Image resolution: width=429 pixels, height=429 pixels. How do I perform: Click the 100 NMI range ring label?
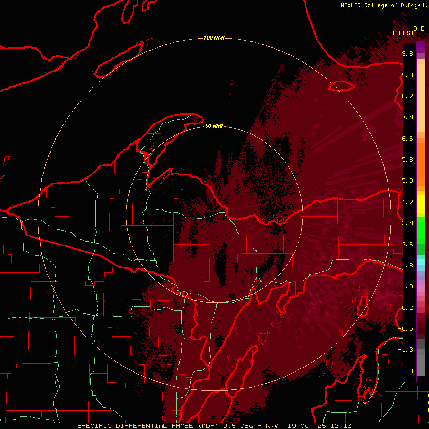point(214,38)
